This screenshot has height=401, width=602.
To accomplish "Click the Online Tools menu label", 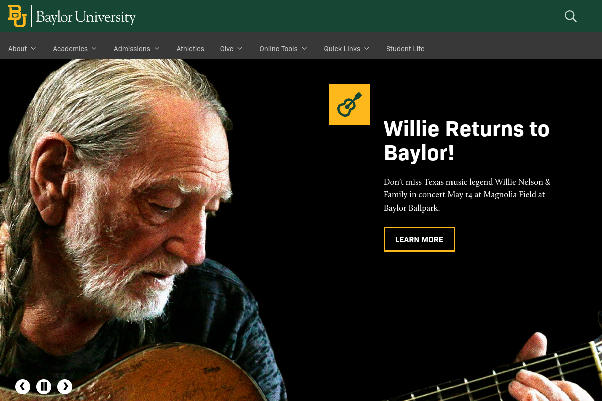I will tap(278, 49).
